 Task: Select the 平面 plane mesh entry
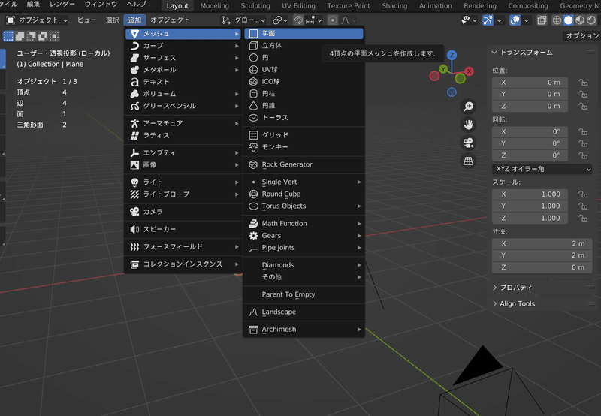(x=304, y=34)
